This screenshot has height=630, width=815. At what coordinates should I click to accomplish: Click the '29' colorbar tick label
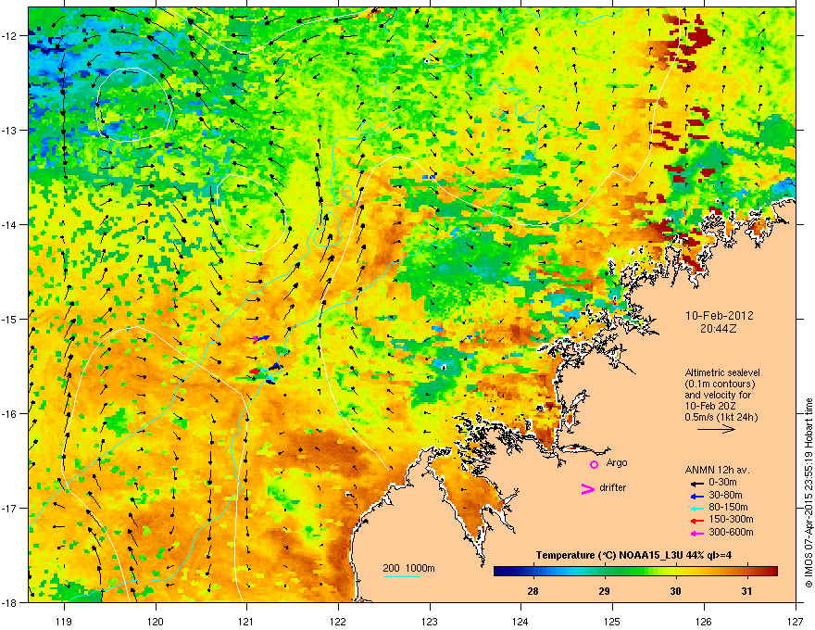point(604,591)
